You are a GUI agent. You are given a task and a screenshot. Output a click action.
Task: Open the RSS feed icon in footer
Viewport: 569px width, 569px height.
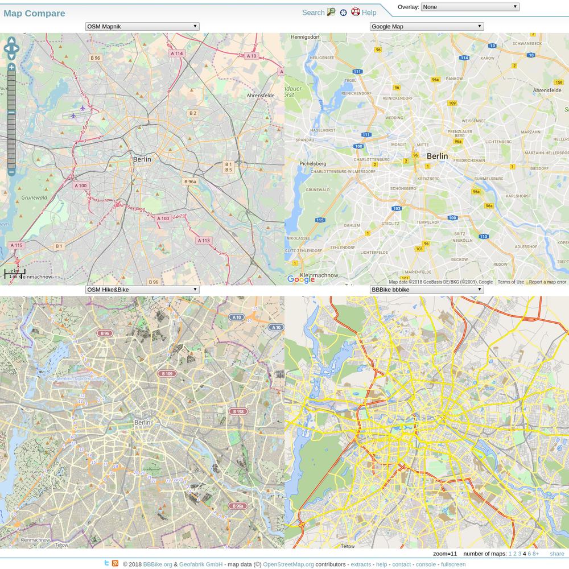[115, 563]
